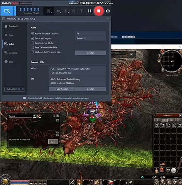182x185 pixels.
Task: Open recording mode dropdown arrow
Action: pyautogui.click(x=15, y=11)
